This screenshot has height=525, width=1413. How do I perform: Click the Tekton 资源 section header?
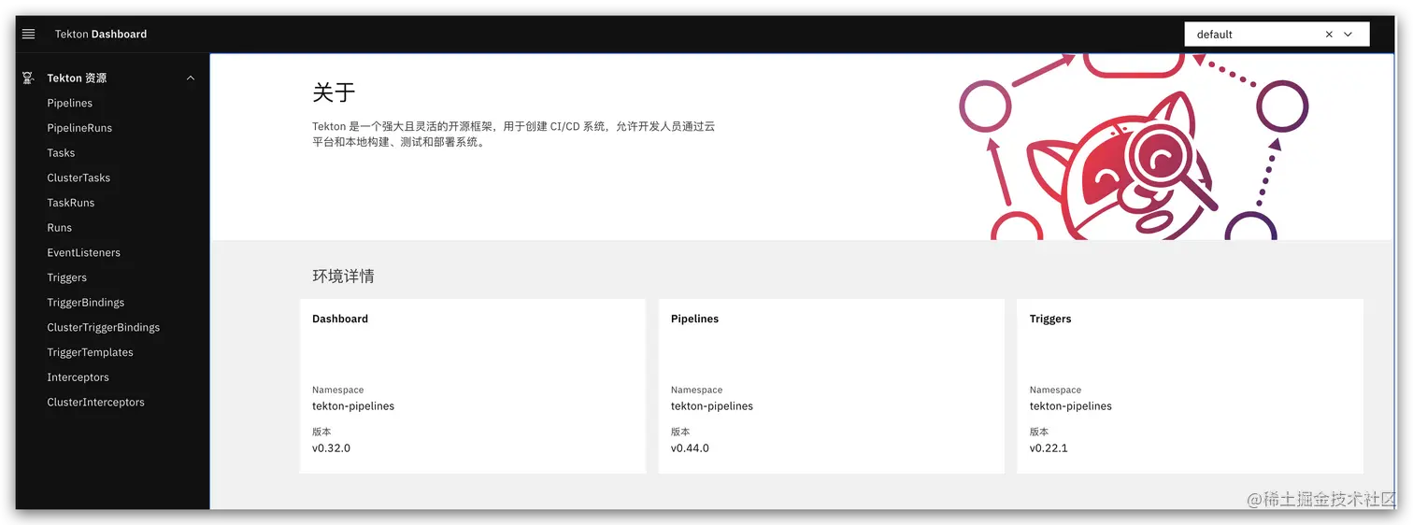112,78
